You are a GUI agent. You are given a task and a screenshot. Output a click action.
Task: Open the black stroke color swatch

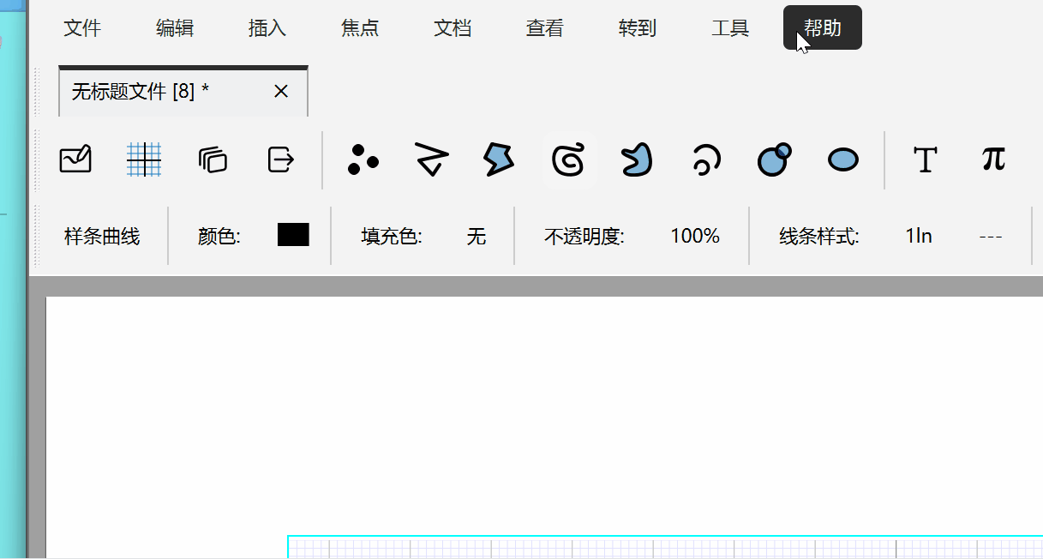[293, 236]
